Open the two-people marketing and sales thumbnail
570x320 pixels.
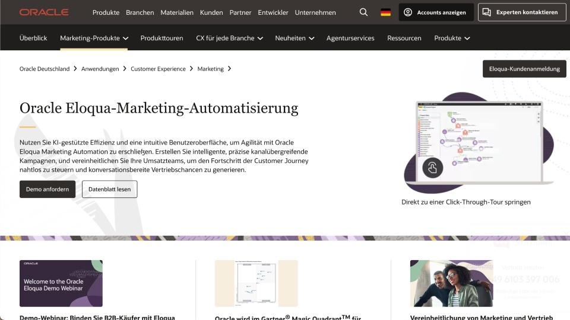point(451,283)
